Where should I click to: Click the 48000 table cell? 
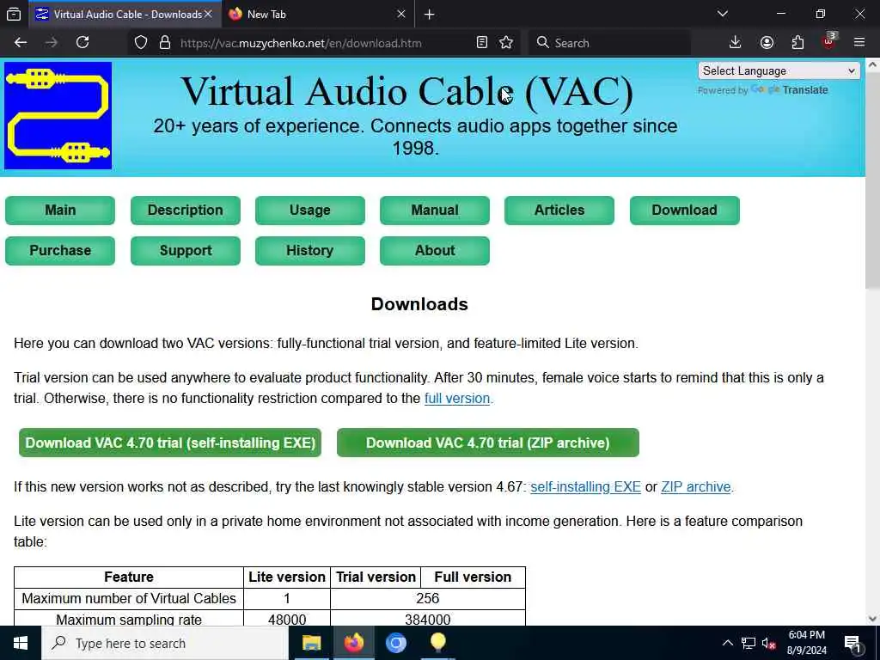point(287,619)
